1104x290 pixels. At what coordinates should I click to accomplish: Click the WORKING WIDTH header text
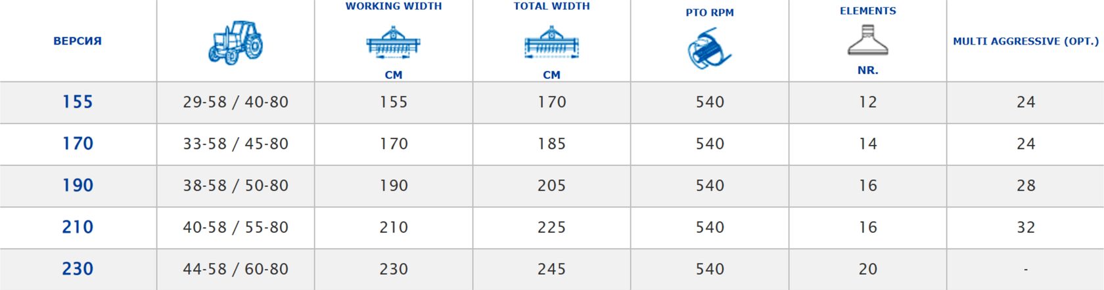tap(393, 6)
